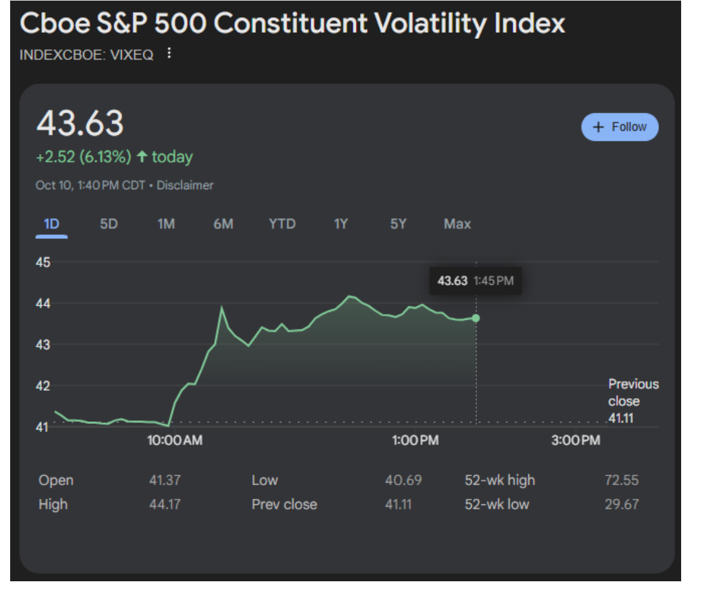This screenshot has height=592, width=708.
Task: Switch to the 1Y chart range
Action: pos(340,224)
